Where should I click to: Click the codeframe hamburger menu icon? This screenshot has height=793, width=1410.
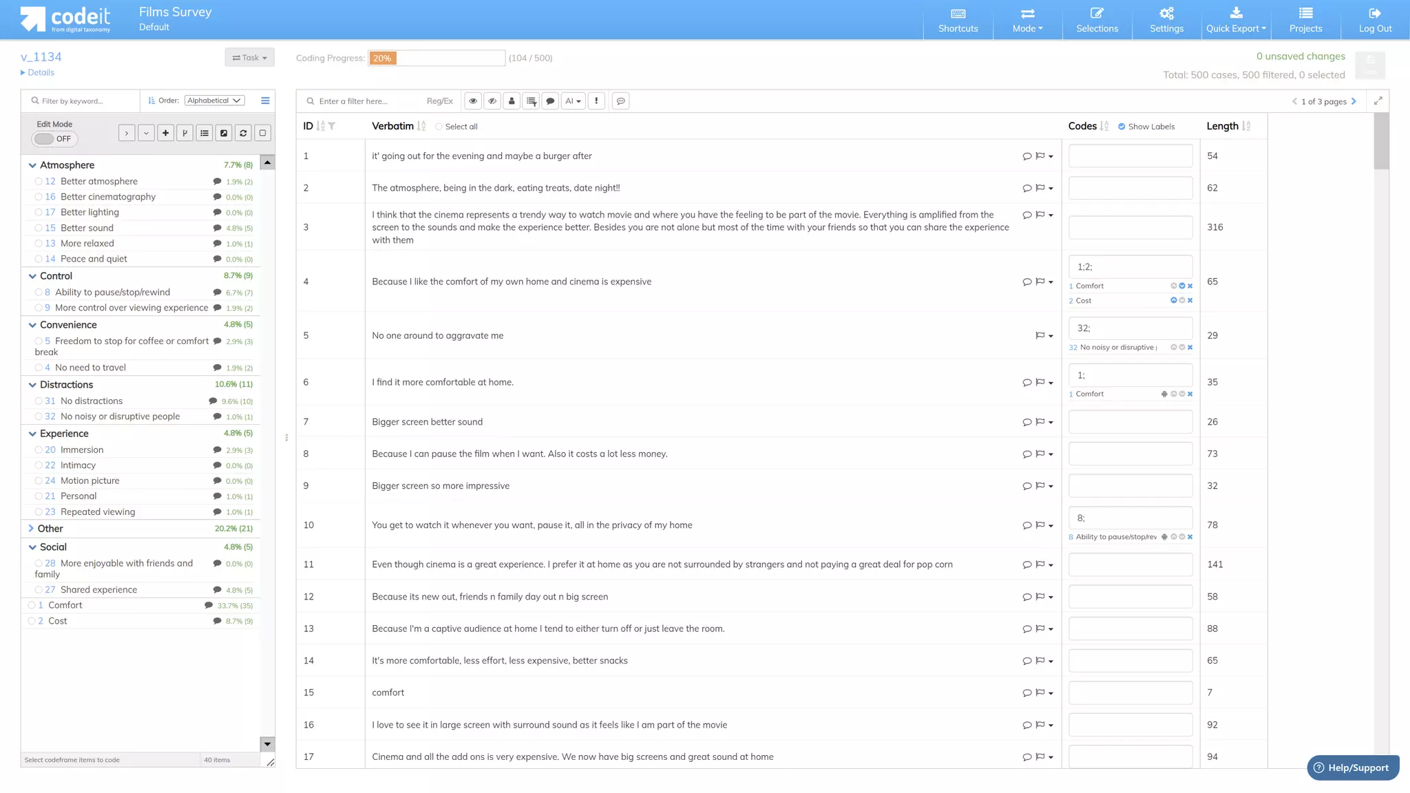point(265,101)
